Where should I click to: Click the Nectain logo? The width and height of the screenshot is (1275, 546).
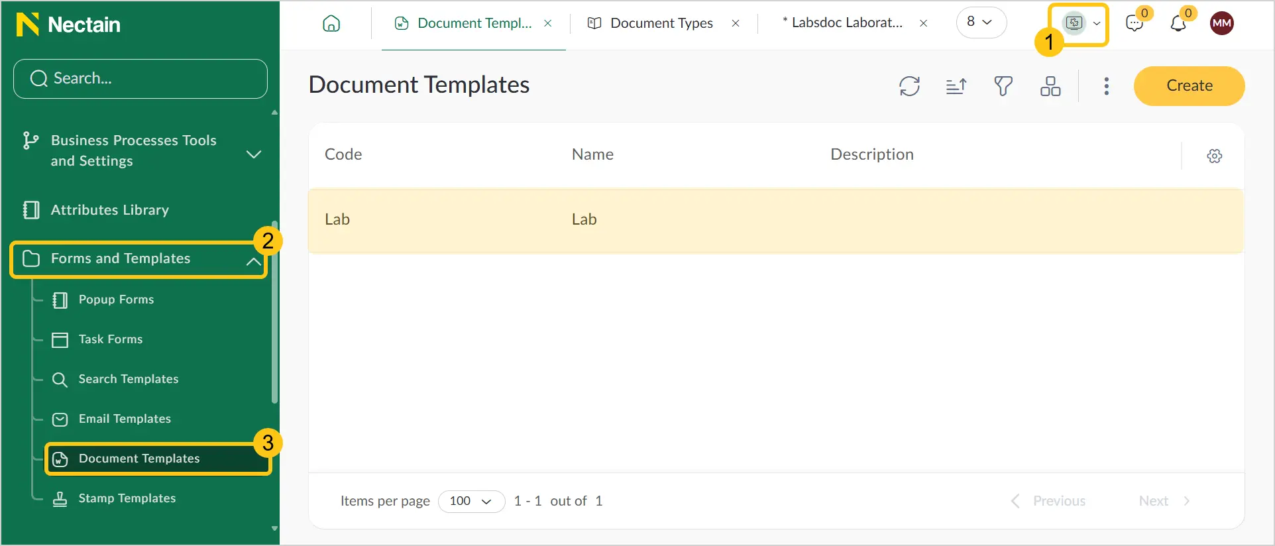point(68,25)
